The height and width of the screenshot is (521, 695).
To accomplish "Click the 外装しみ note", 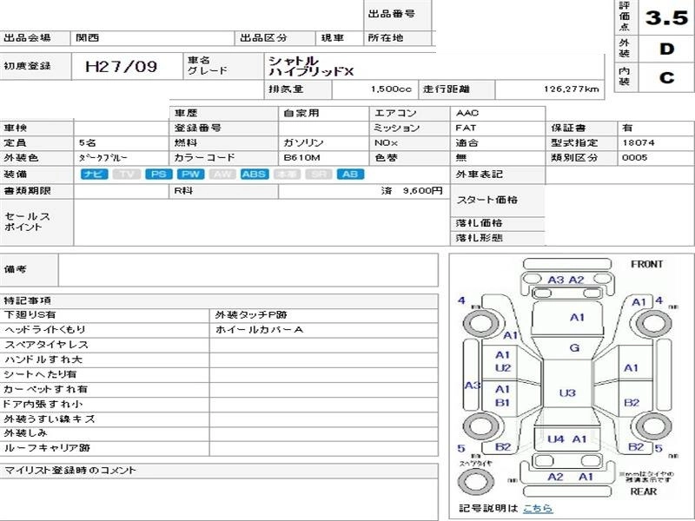I will click(x=25, y=433).
